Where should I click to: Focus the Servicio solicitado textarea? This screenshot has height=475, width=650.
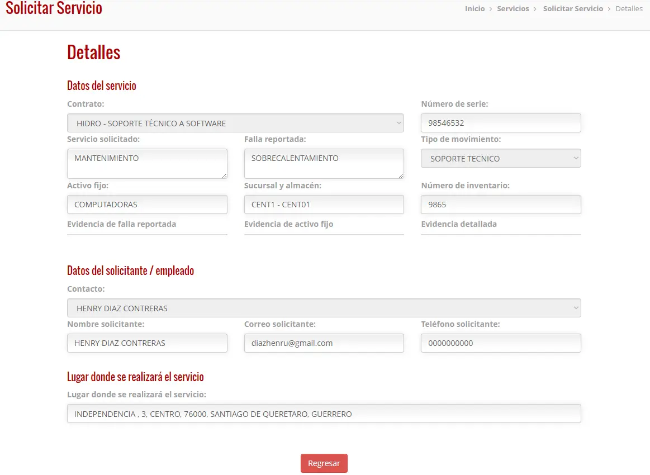(147, 164)
